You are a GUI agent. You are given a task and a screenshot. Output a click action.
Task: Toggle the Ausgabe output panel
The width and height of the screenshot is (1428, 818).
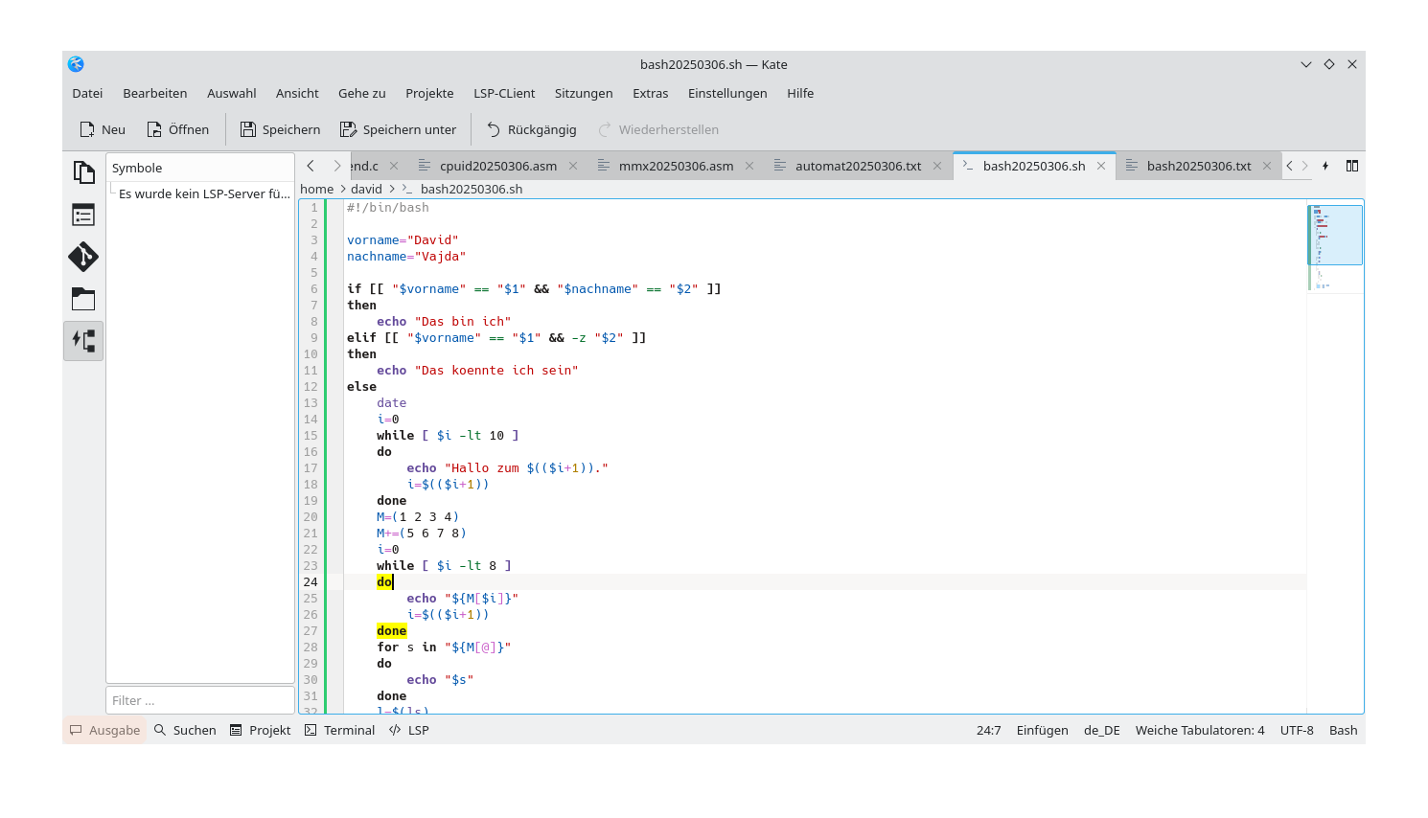[x=104, y=729]
